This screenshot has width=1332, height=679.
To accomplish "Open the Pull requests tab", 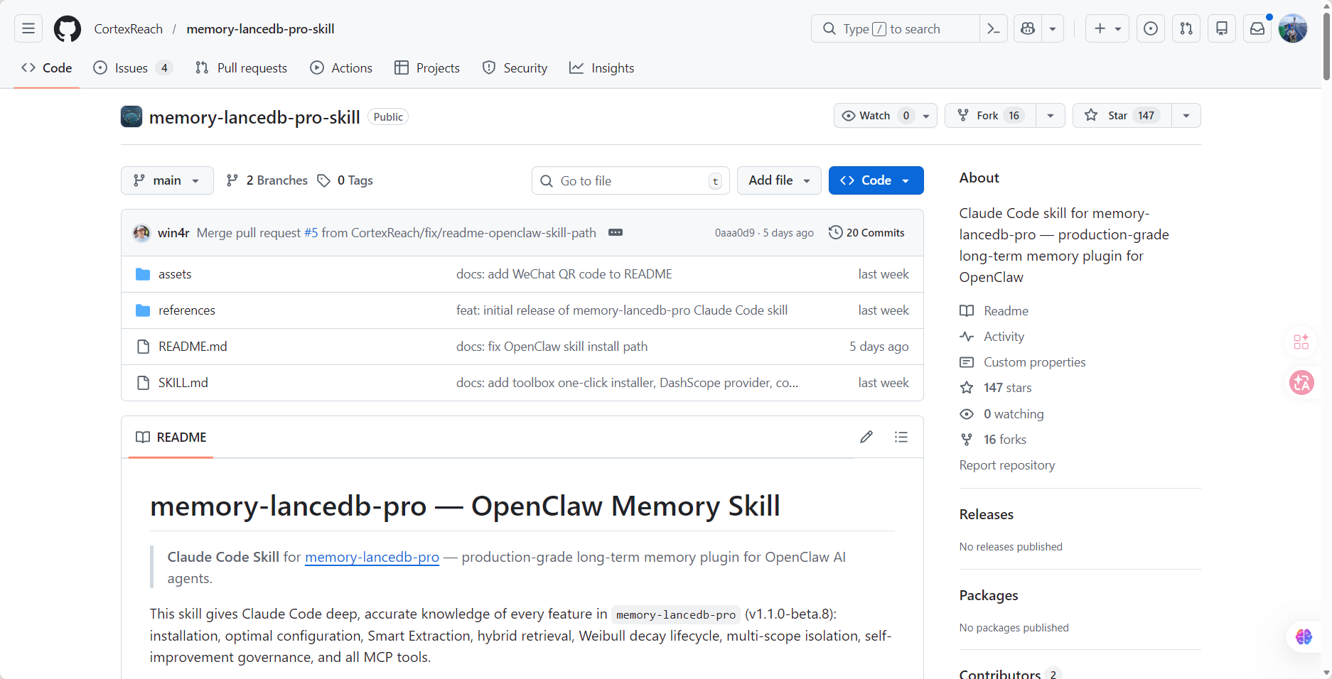I will (242, 68).
